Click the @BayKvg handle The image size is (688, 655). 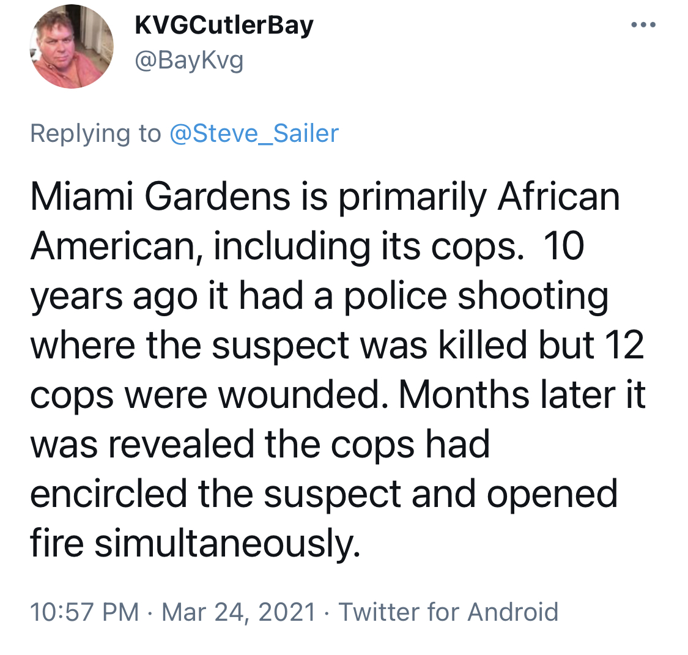pos(189,61)
